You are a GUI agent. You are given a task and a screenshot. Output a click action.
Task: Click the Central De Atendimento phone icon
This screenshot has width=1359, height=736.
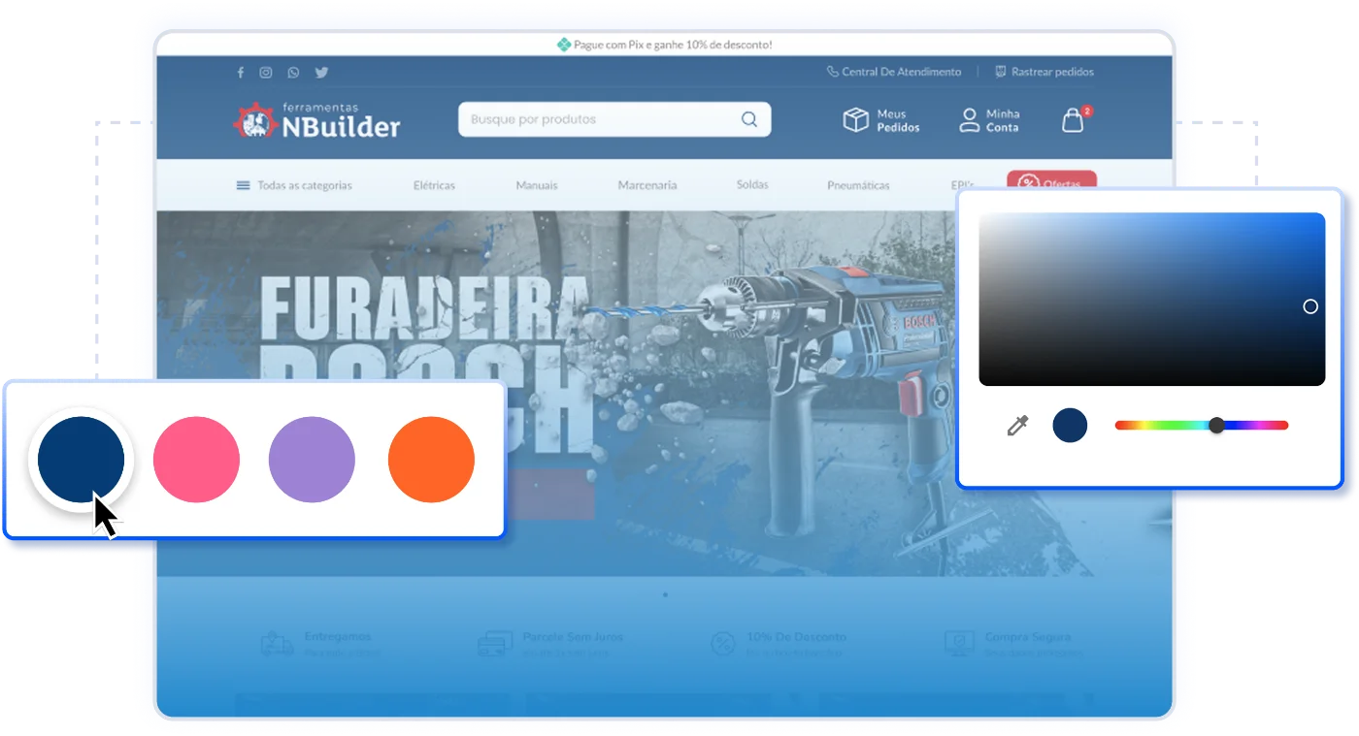tap(832, 72)
